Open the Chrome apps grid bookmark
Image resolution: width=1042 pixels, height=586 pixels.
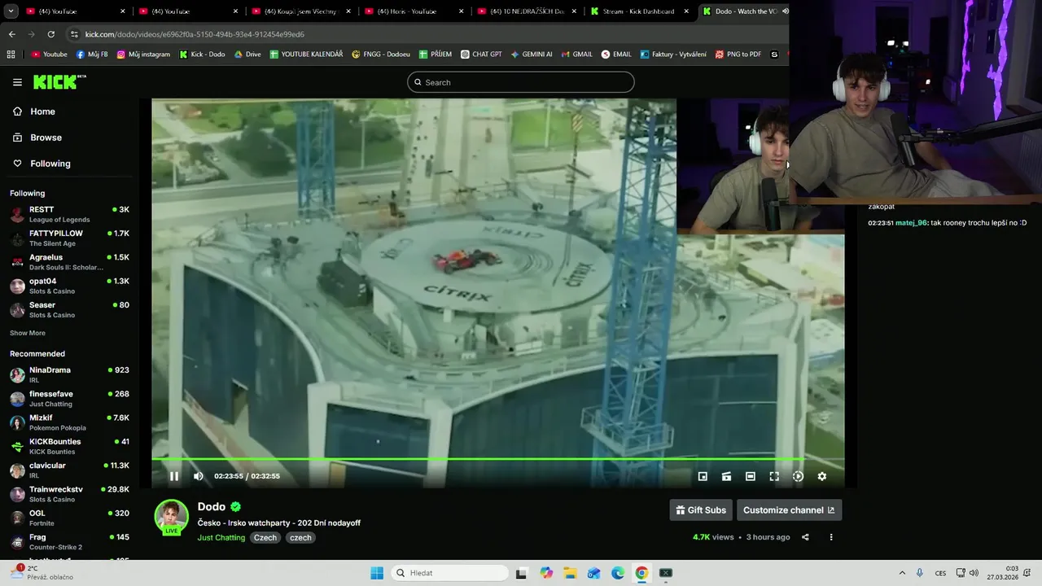point(11,55)
